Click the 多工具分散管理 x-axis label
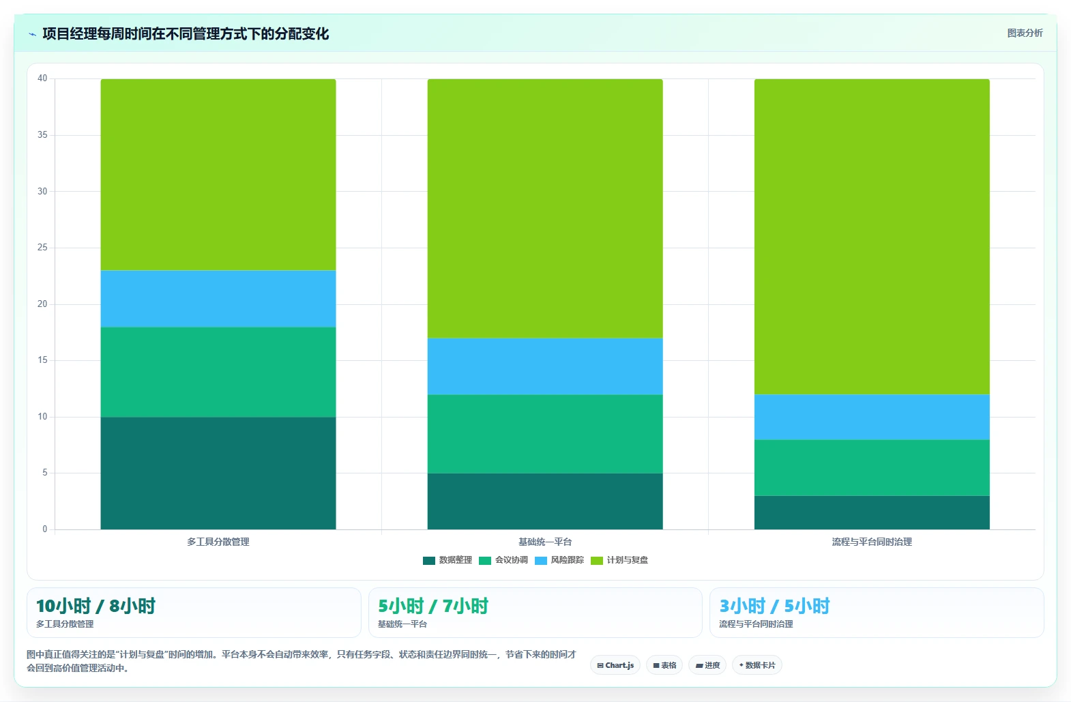Viewport: 1071px width, 702px height. coord(218,542)
